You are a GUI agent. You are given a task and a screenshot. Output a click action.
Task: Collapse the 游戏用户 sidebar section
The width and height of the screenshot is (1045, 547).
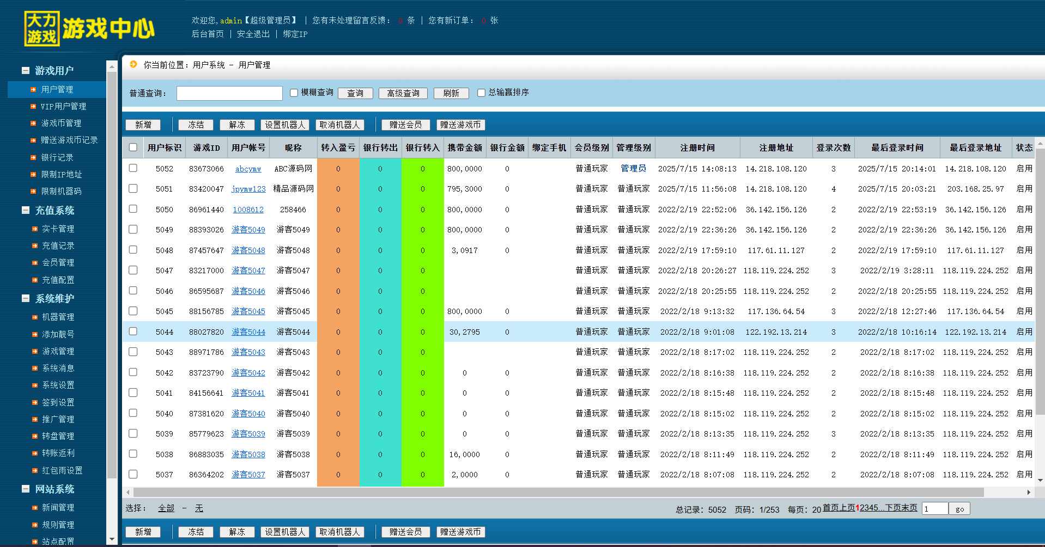(x=26, y=71)
